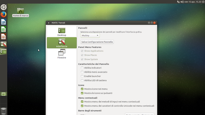Click the Seleziona una disposizione description text
The image size is (205, 115).
tap(111, 32)
